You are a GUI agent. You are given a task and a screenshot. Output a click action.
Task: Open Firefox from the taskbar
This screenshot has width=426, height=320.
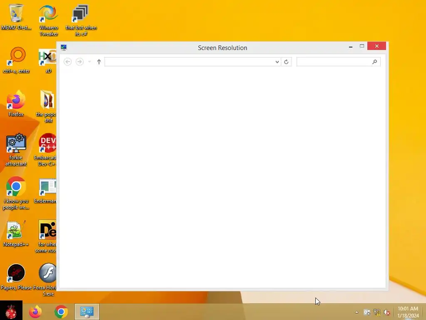(x=35, y=312)
